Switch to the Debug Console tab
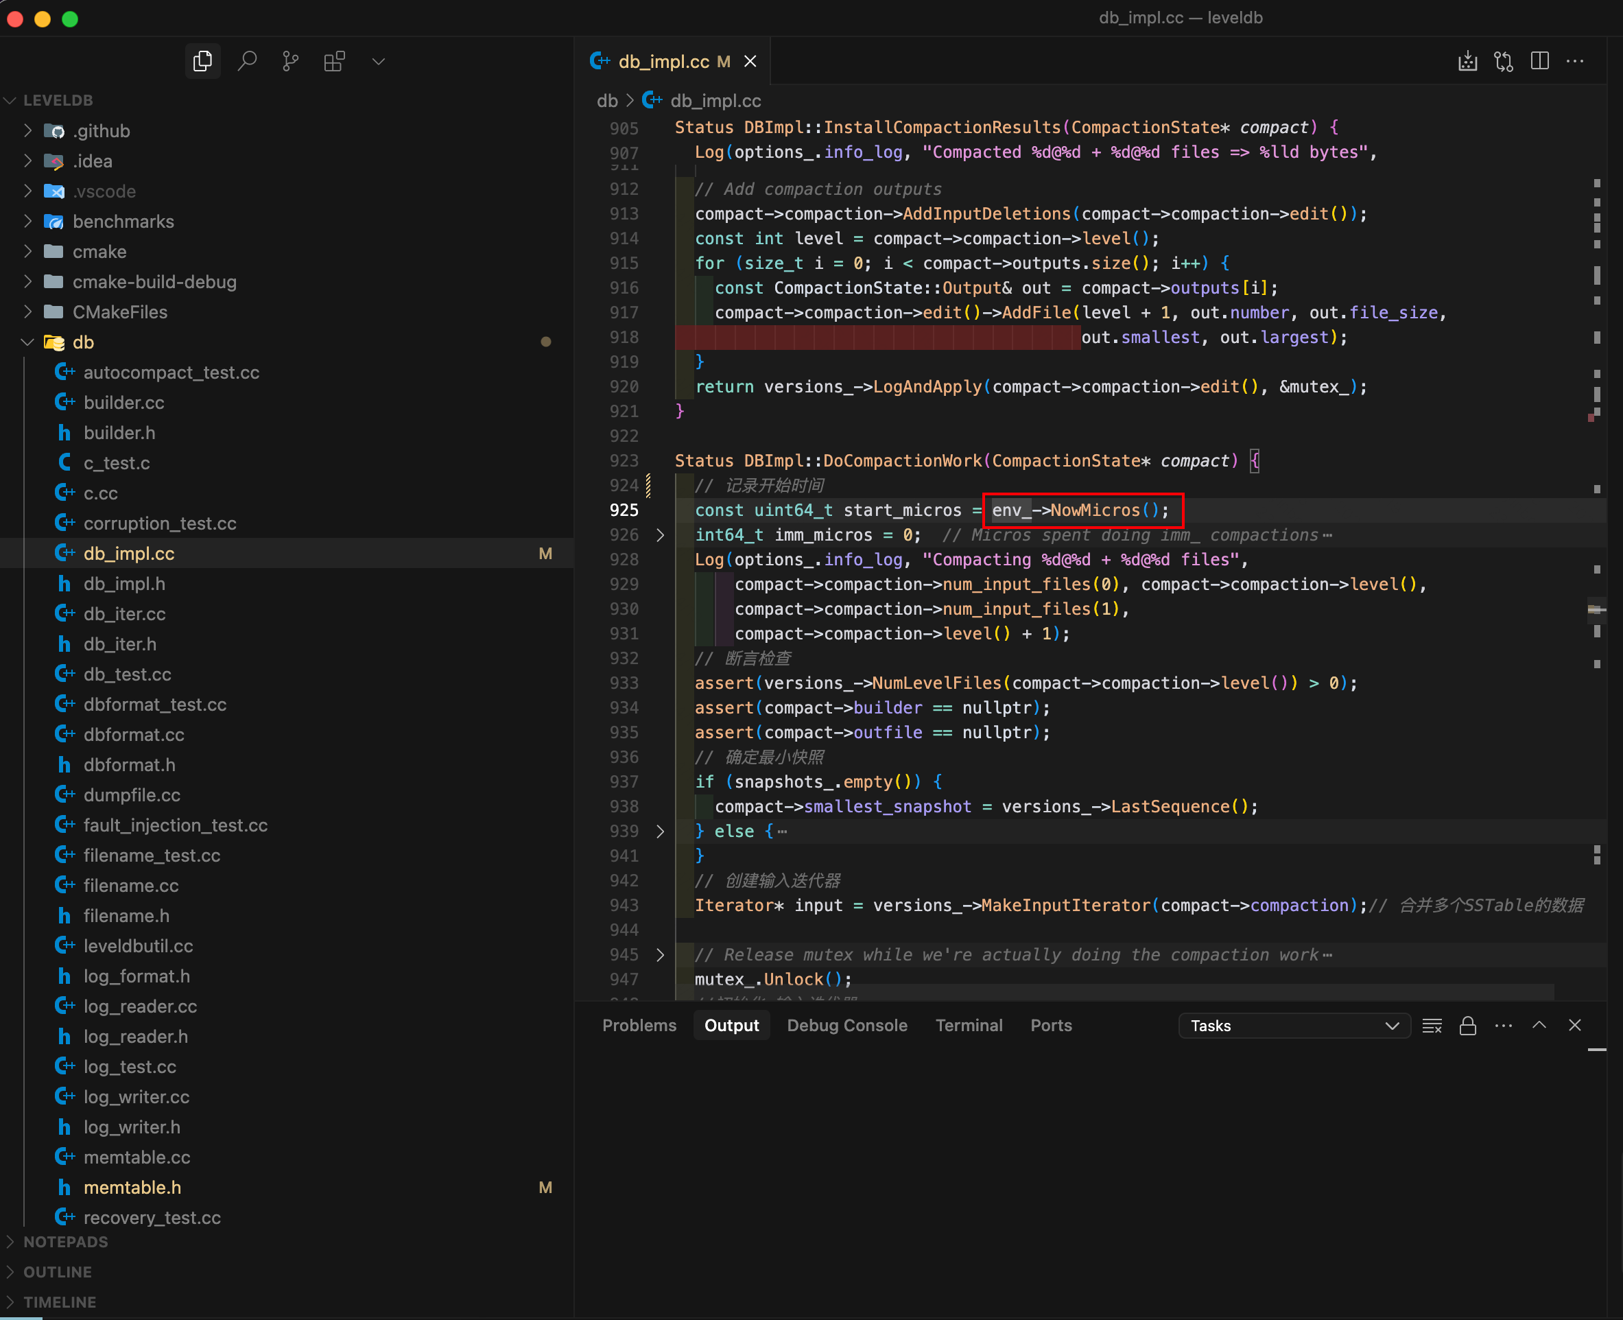This screenshot has width=1623, height=1320. pyautogui.click(x=847, y=1026)
